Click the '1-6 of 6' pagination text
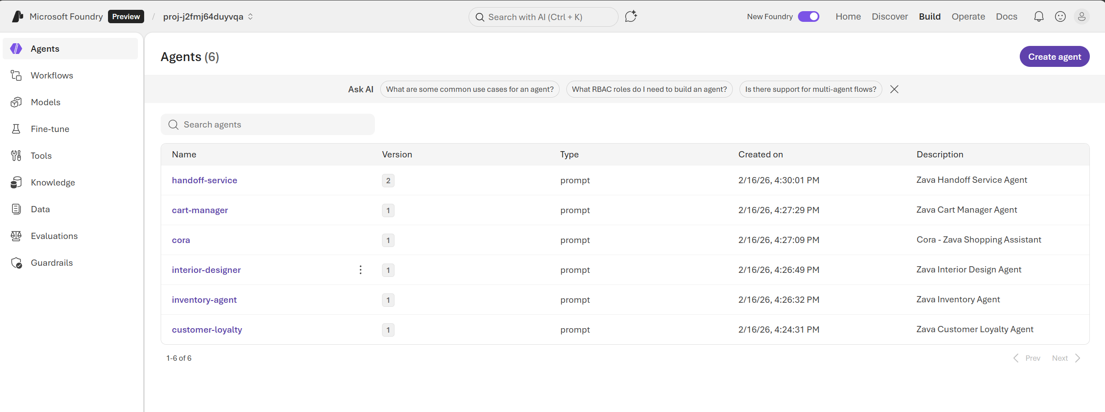 click(179, 358)
